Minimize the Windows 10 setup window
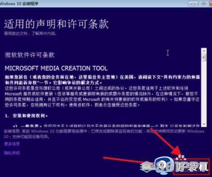 (x=193, y=3)
